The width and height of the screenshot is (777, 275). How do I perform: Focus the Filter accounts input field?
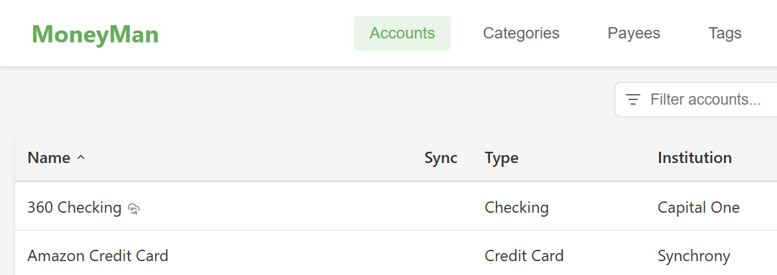[x=709, y=99]
